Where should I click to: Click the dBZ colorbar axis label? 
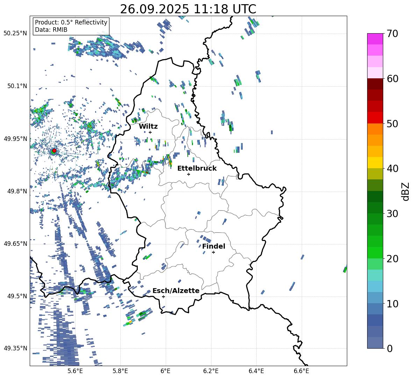(406, 191)
